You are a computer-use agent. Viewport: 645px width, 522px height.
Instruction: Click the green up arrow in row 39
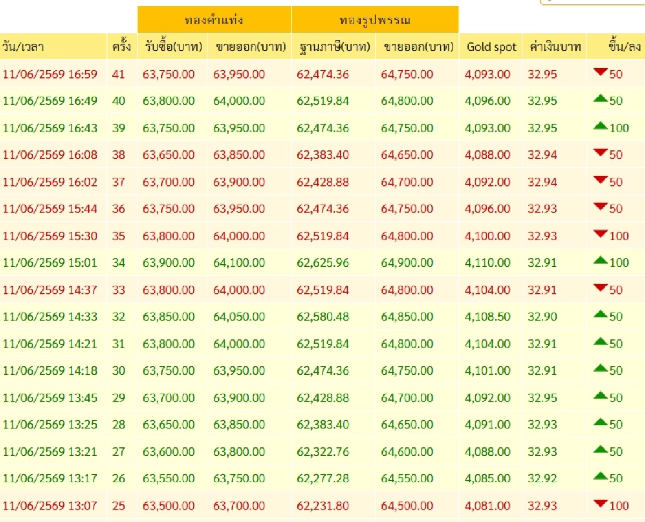tap(600, 126)
